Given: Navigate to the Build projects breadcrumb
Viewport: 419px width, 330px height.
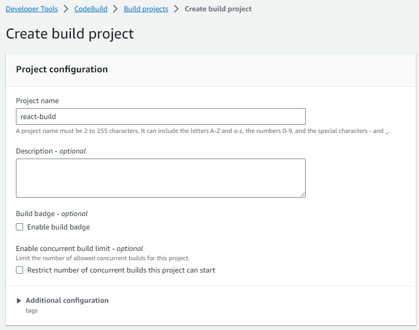Looking at the screenshot, I should pyautogui.click(x=146, y=9).
